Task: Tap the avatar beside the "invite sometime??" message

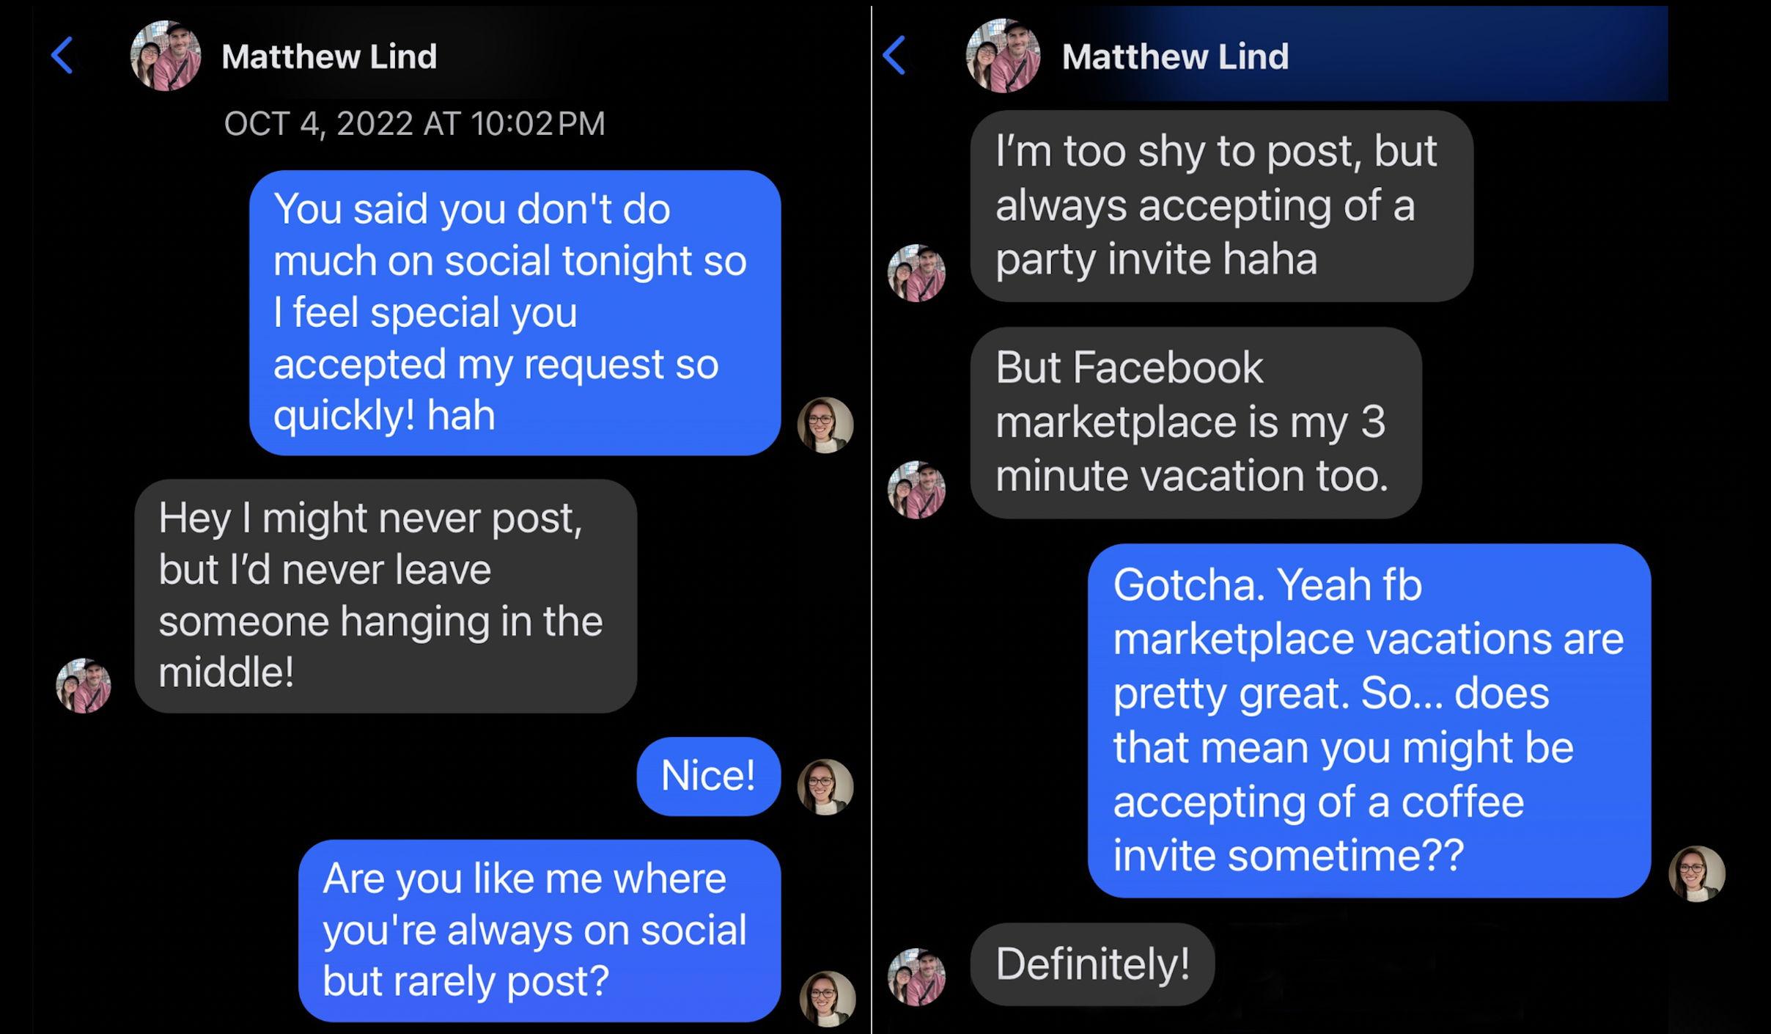Action: pyautogui.click(x=1696, y=874)
